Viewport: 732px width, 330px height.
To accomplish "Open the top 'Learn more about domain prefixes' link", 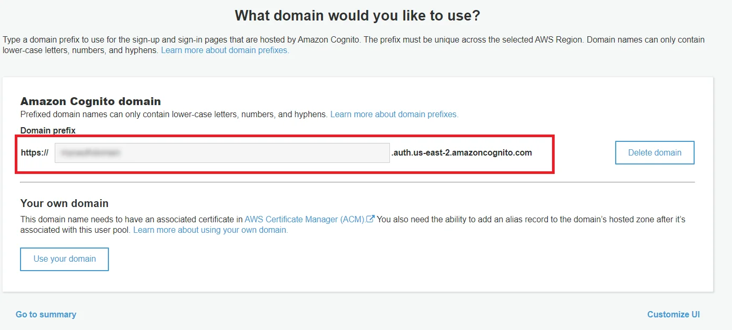I will point(225,50).
